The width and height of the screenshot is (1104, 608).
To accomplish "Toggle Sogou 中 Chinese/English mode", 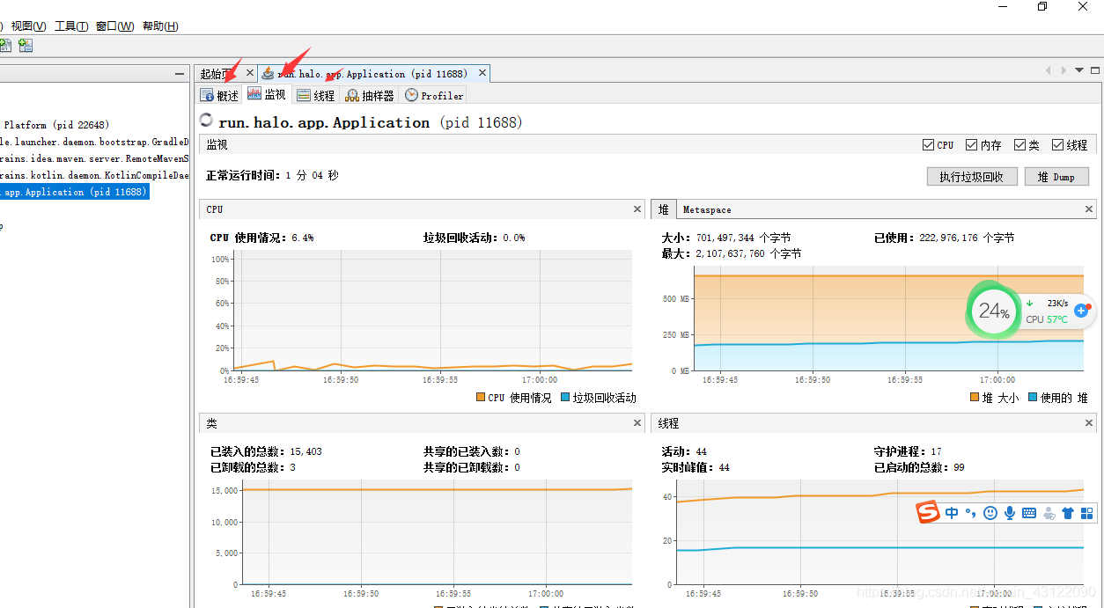I will click(x=952, y=513).
